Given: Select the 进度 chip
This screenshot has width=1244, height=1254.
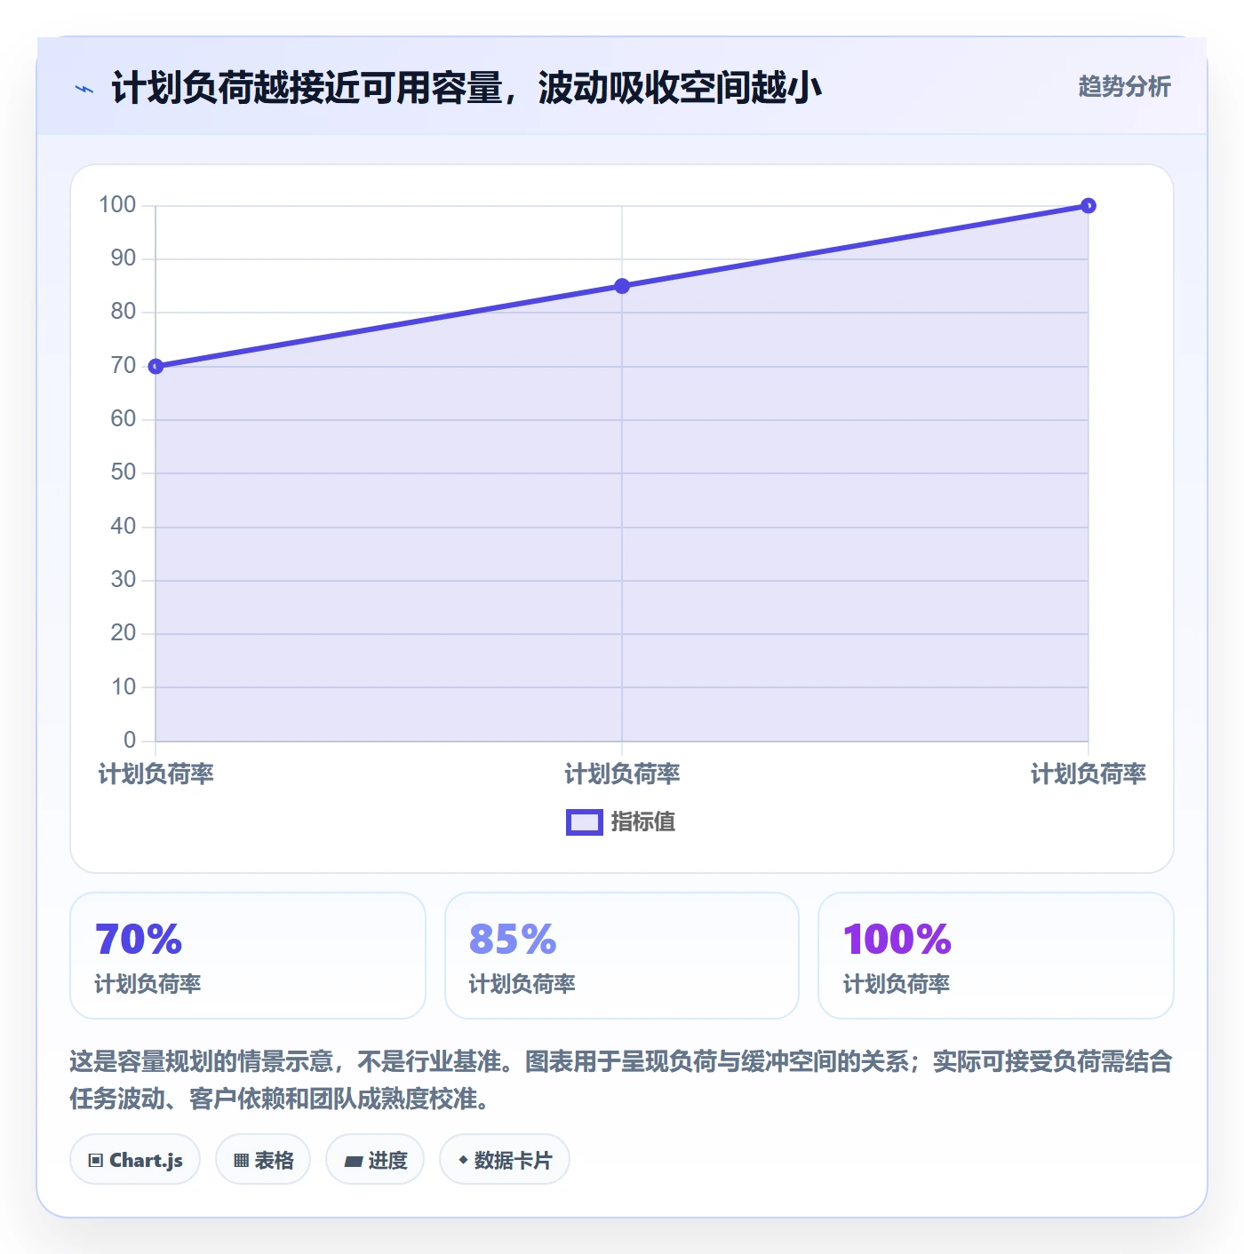Looking at the screenshot, I should pyautogui.click(x=375, y=1160).
